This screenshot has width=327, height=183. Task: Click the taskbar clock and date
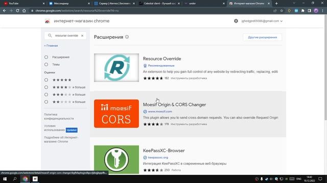click(309, 179)
